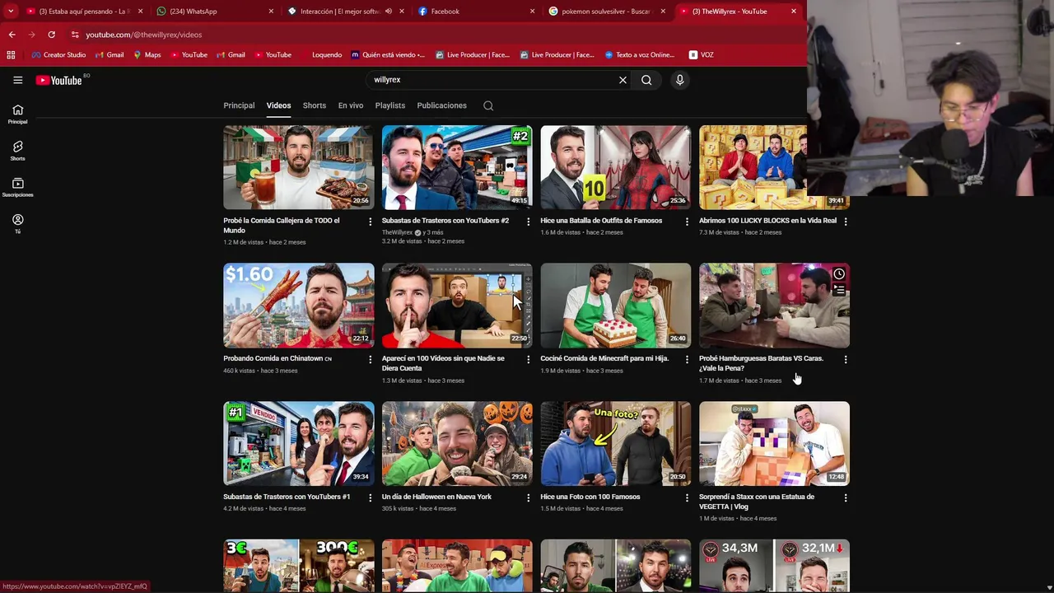Open TheWillyrex channel name under Subastas #2
This screenshot has height=593, width=1054.
click(x=397, y=232)
